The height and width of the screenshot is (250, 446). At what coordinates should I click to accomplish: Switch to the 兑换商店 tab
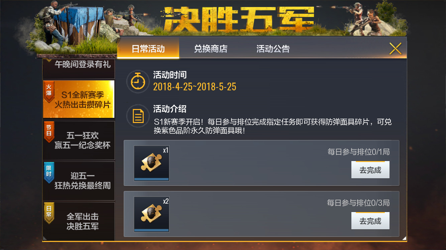pyautogui.click(x=211, y=49)
